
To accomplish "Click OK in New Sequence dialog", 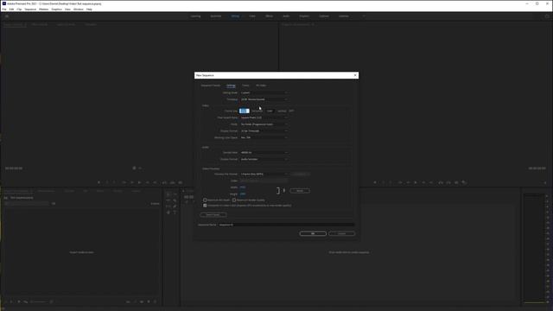I will (x=313, y=234).
